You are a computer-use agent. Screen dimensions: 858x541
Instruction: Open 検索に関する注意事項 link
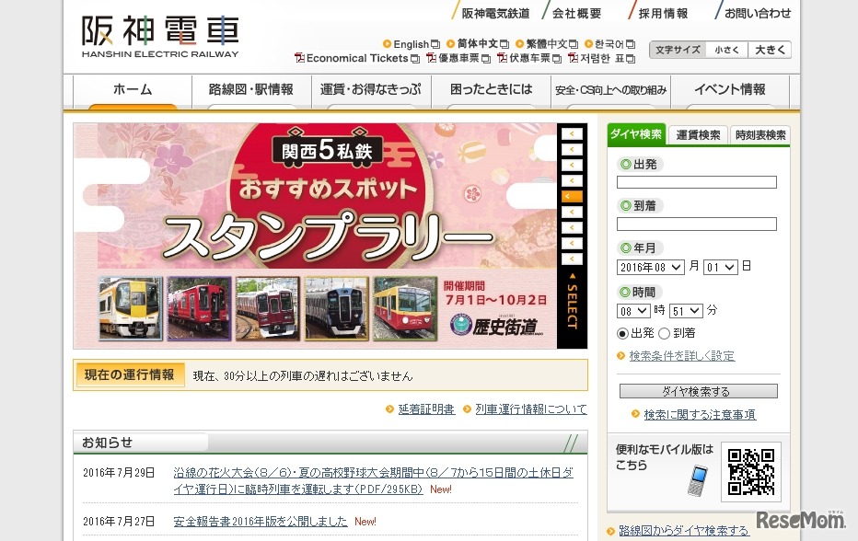[700, 415]
